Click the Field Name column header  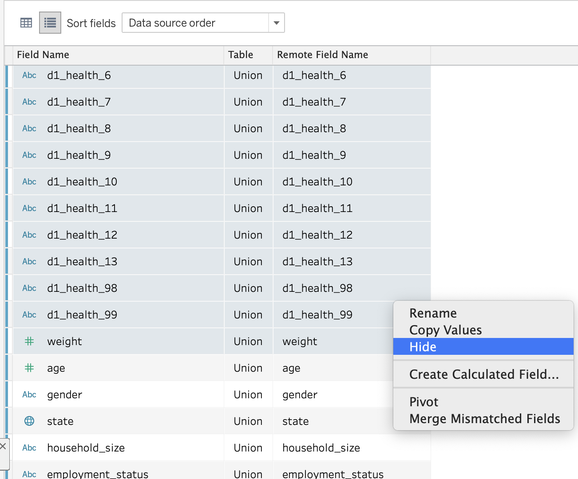(43, 55)
